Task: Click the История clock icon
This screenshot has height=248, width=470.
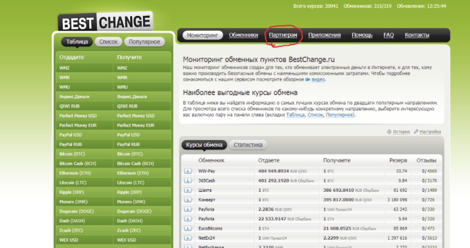Action: pos(389,132)
